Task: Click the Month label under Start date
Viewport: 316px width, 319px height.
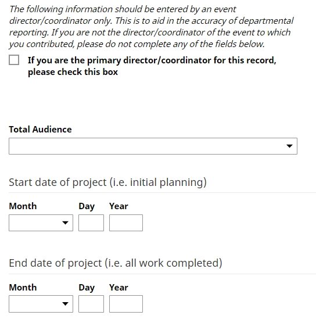Action: point(23,206)
